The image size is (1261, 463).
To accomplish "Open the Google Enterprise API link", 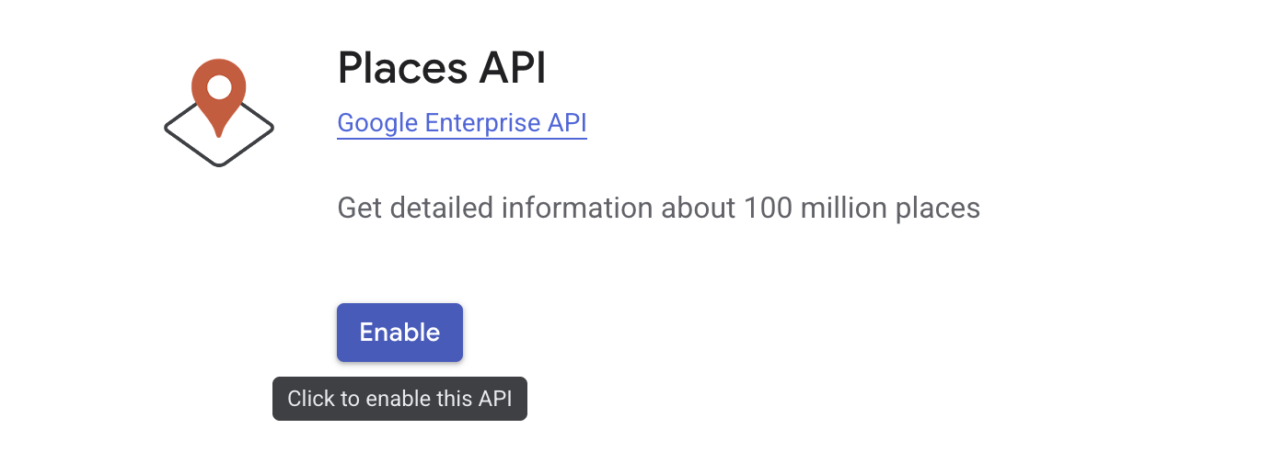I will point(462,123).
